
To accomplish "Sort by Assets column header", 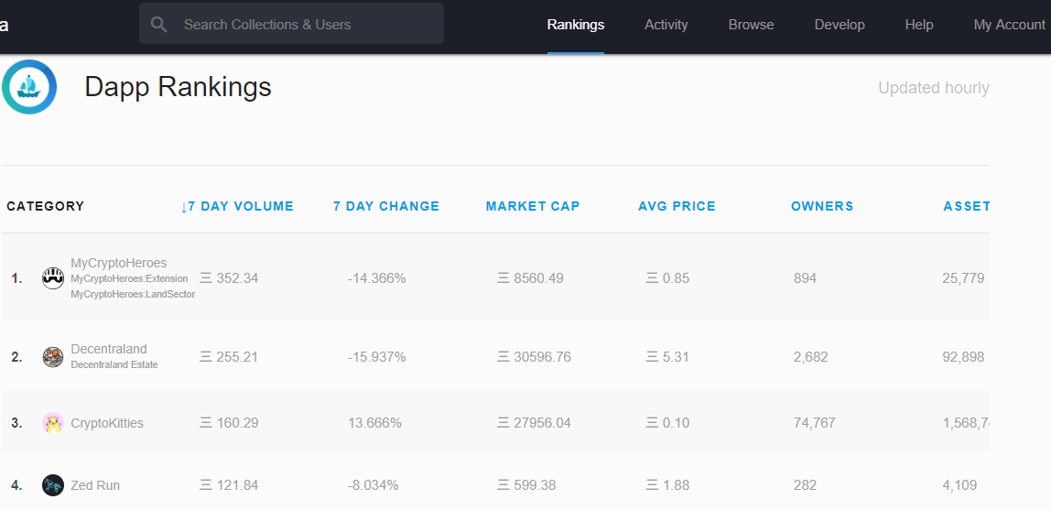I will point(967,206).
